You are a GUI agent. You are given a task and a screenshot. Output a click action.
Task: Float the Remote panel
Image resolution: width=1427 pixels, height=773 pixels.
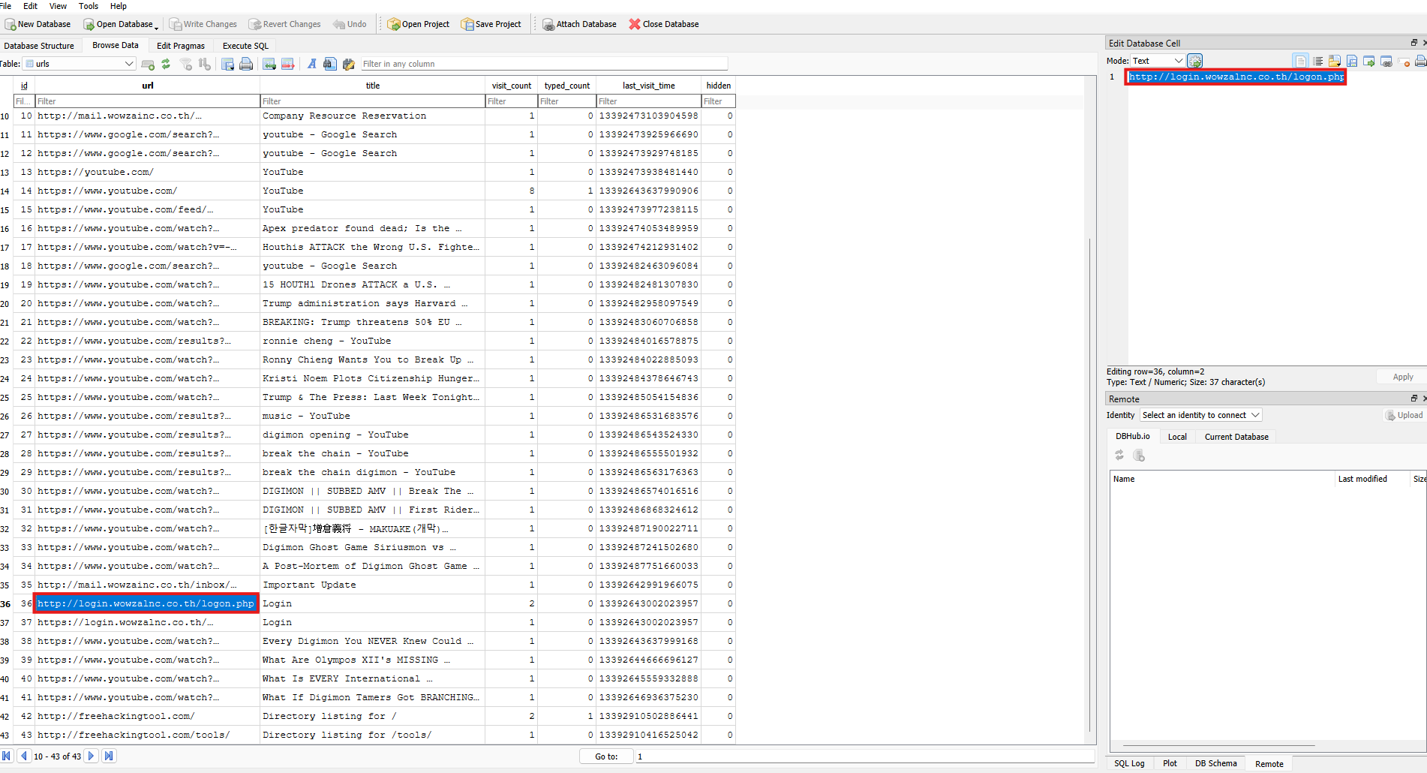pyautogui.click(x=1413, y=399)
